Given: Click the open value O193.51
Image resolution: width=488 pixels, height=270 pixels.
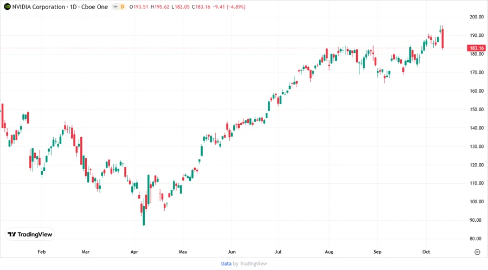Looking at the screenshot, I should [x=139, y=7].
